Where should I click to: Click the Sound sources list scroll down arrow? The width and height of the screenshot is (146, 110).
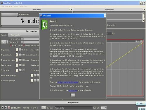coord(143,21)
